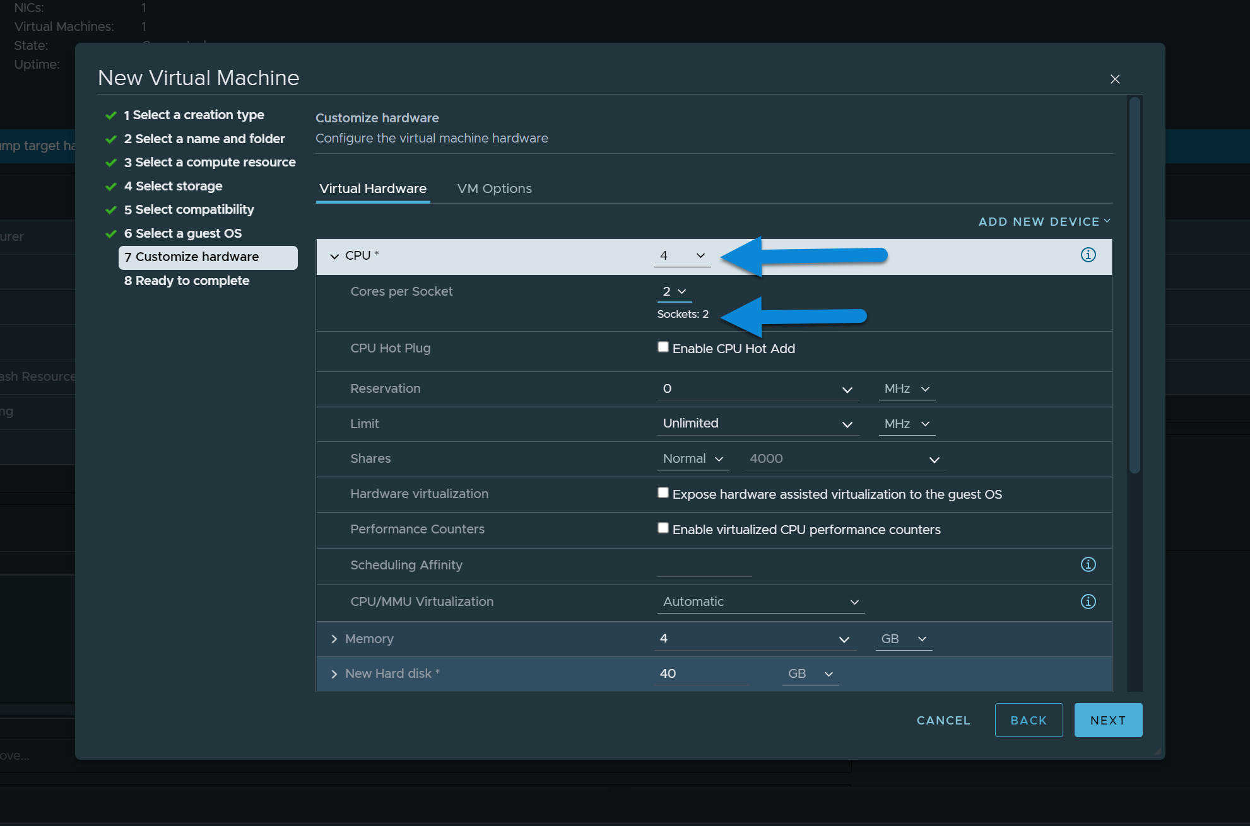Enable virtualized CPU performance counters
Screen dimensions: 1250x826
663,528
